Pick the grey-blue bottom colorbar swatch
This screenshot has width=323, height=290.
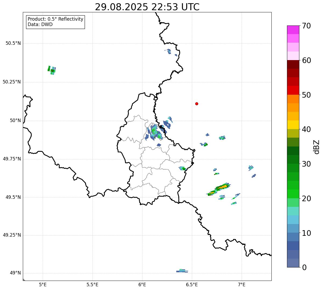(293, 263)
